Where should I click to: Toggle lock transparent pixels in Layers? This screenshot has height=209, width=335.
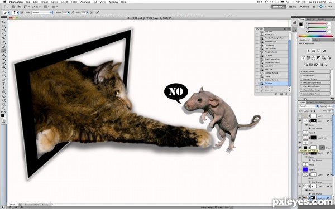(x=305, y=111)
